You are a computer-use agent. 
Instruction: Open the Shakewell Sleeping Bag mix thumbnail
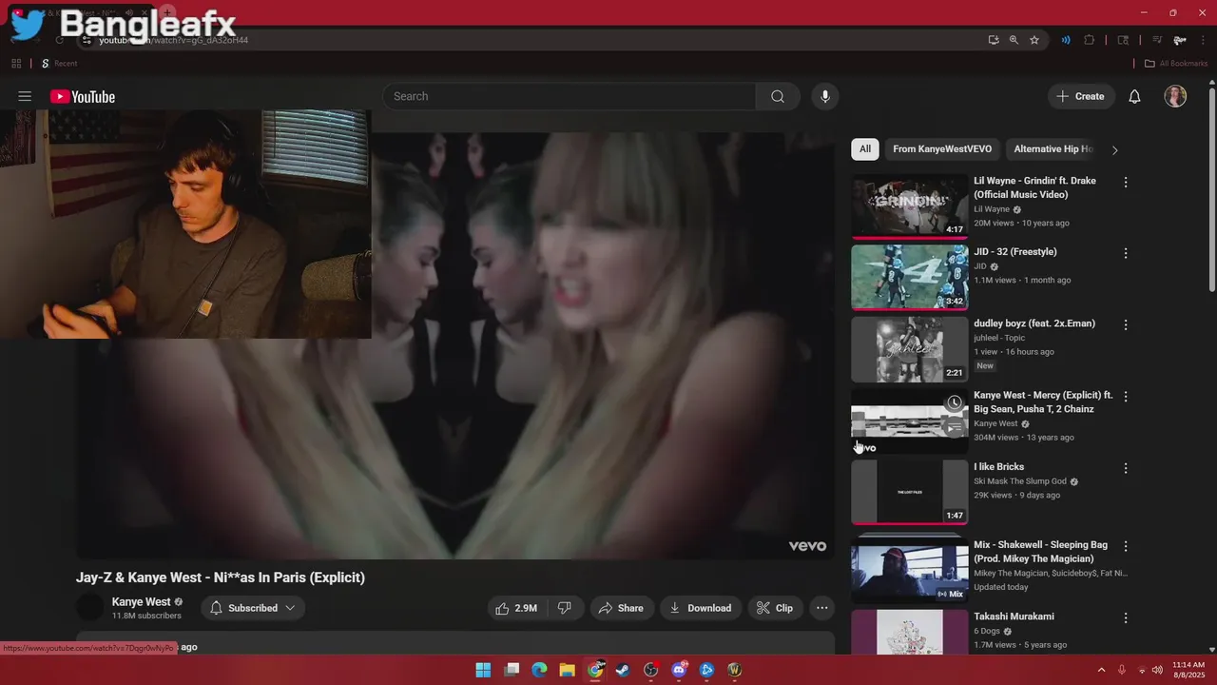pos(910,570)
